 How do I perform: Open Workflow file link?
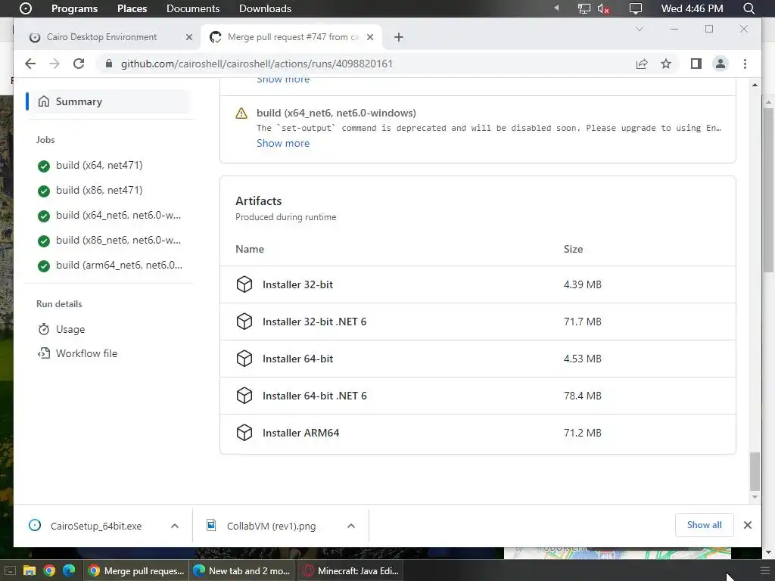coord(86,353)
